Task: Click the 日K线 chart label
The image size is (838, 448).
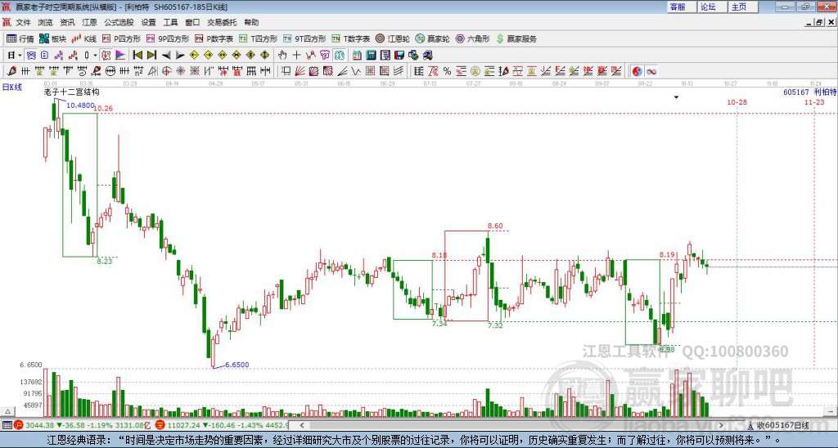Action: (12, 87)
